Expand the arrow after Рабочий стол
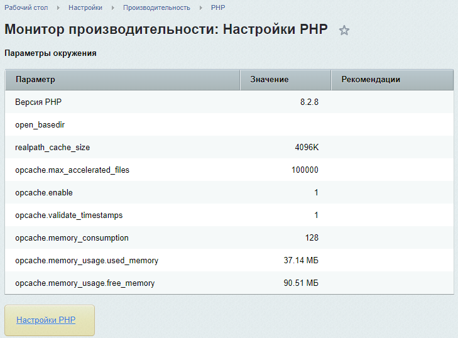Image resolution: width=458 pixels, height=338 pixels. (x=59, y=8)
